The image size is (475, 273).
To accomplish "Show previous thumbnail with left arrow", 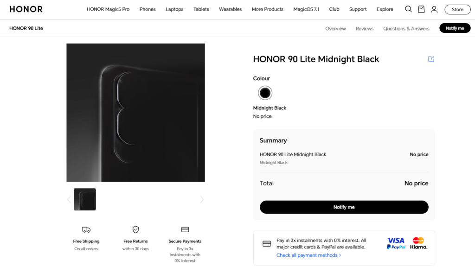I will click(x=69, y=199).
